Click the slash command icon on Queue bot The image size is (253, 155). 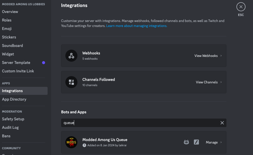coord(196,142)
